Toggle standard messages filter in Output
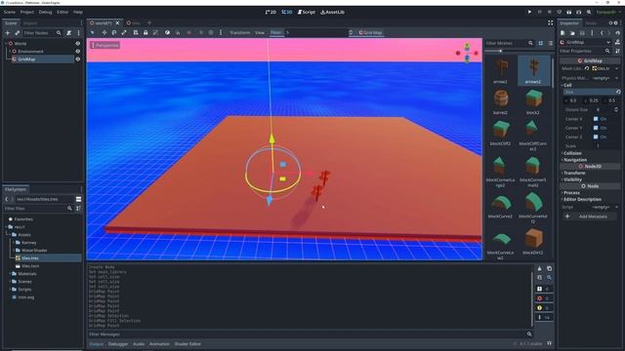Viewport: 625px width, 351px height. 544,289
